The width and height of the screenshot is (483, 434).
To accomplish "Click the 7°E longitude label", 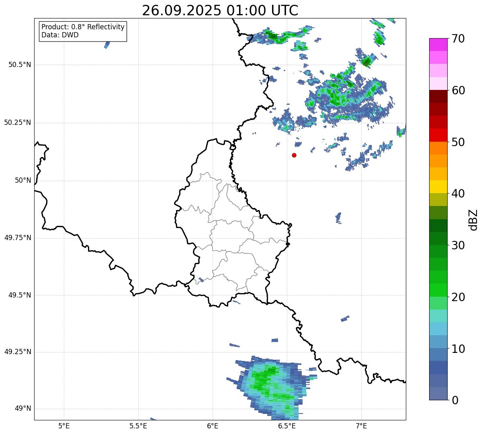I will coord(361,426).
